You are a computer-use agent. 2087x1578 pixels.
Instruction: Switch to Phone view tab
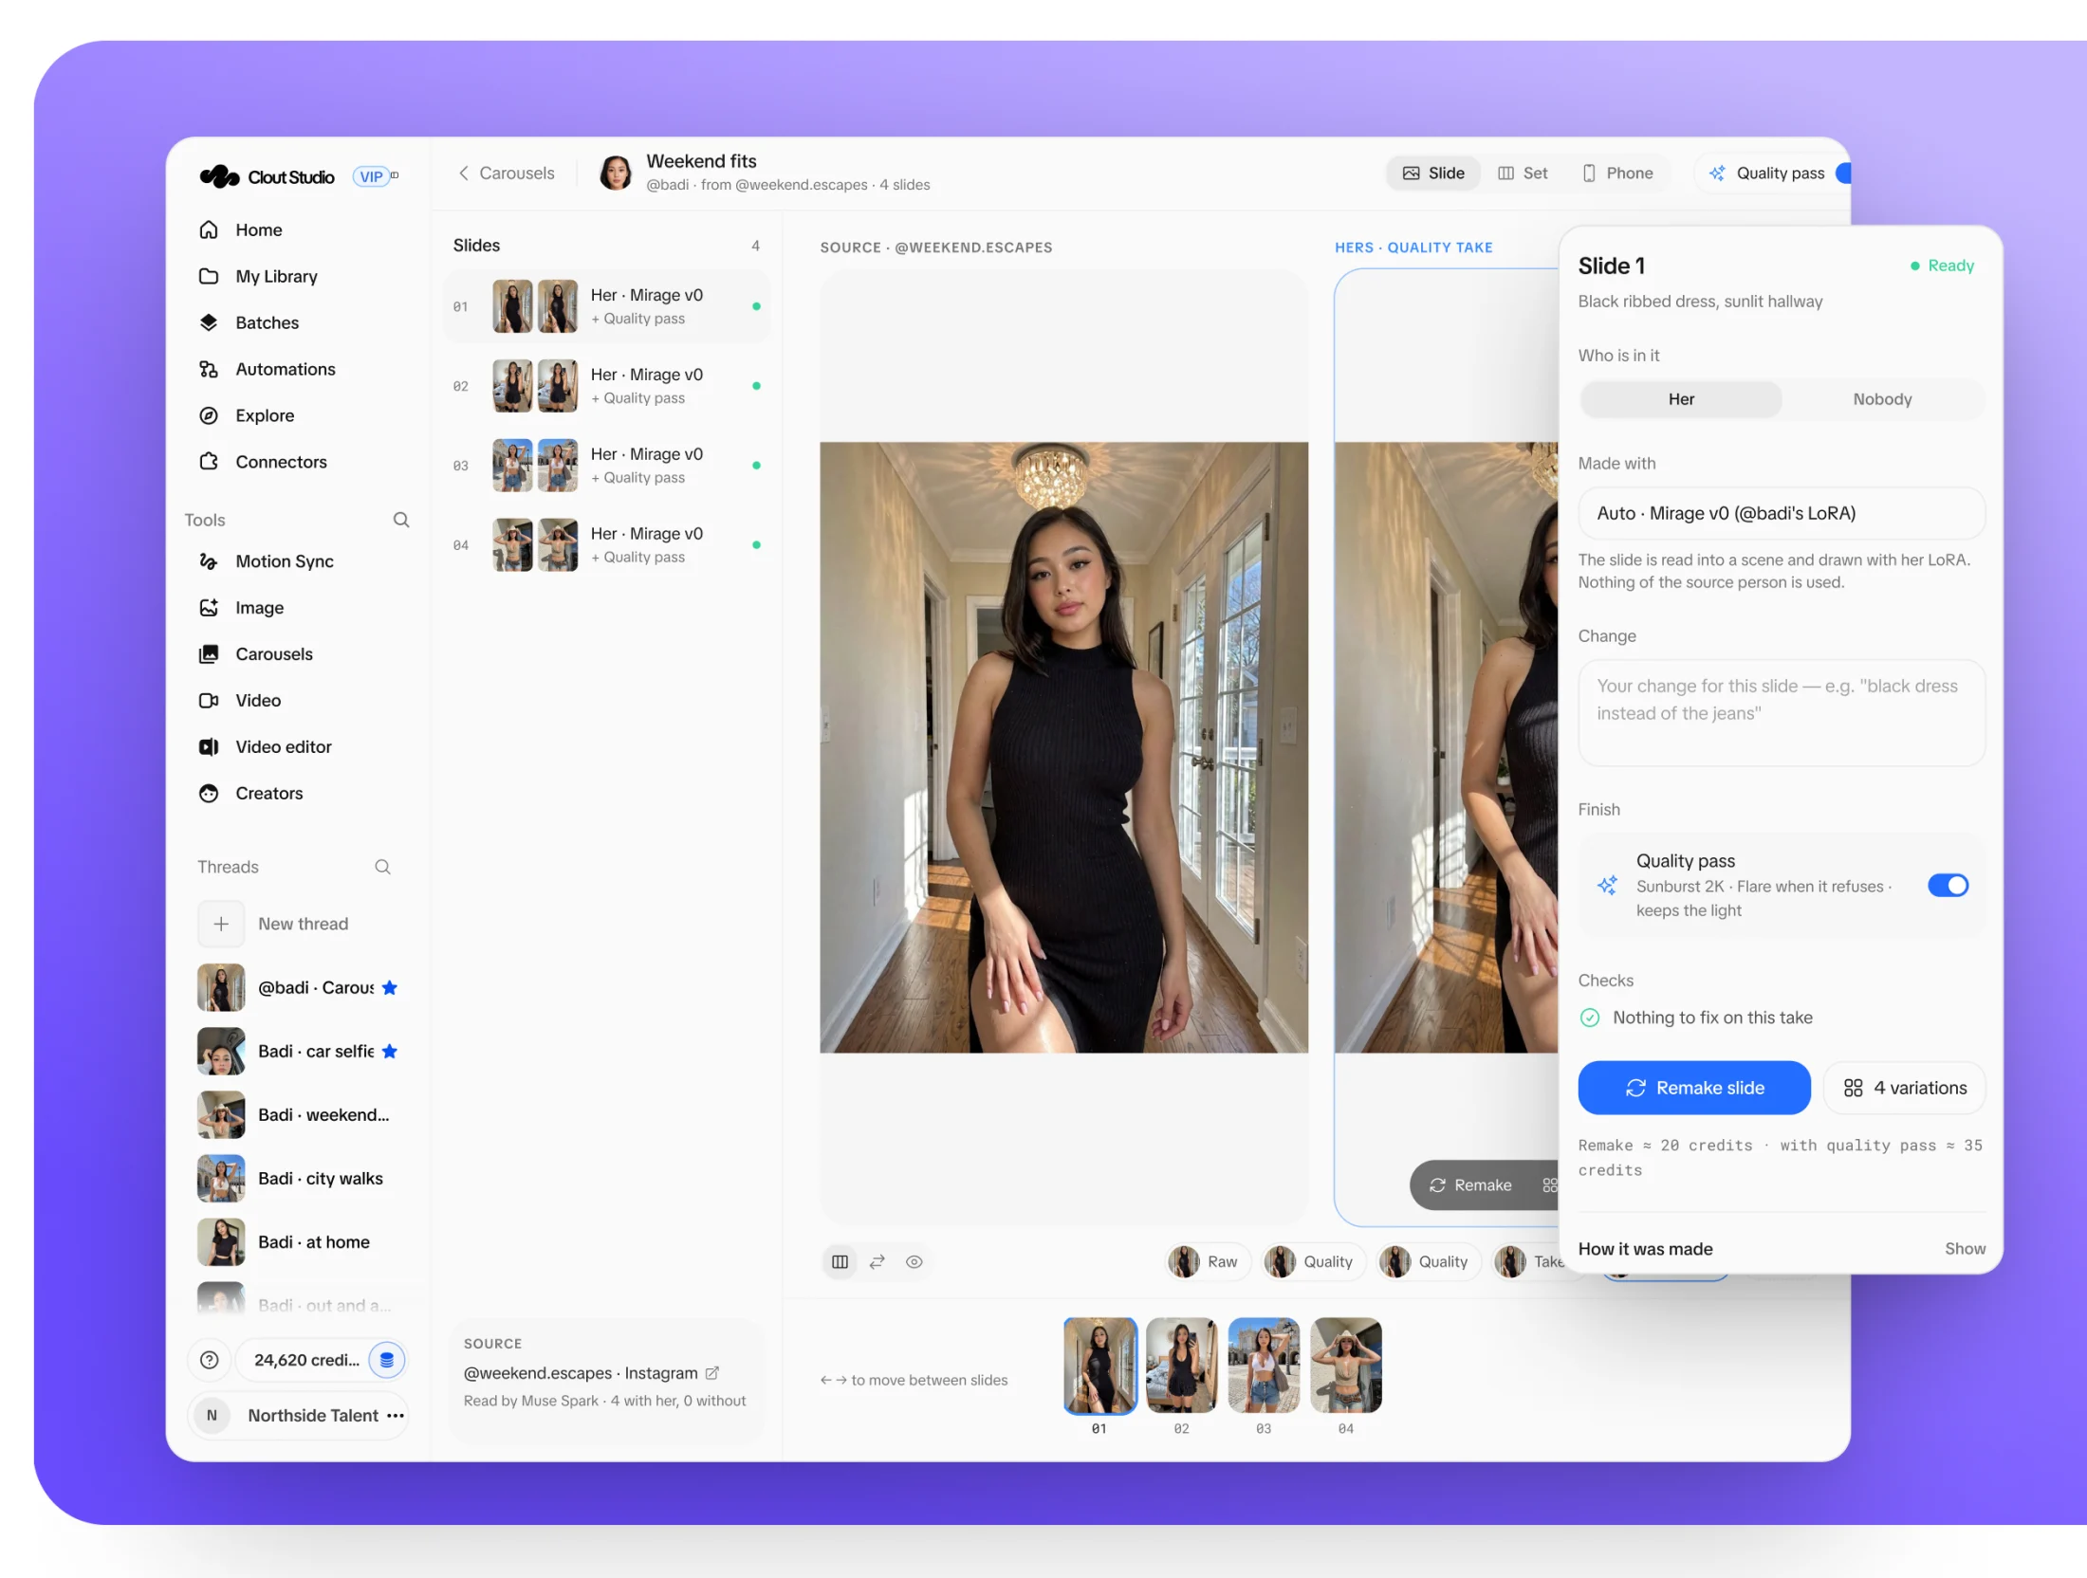(x=1617, y=173)
